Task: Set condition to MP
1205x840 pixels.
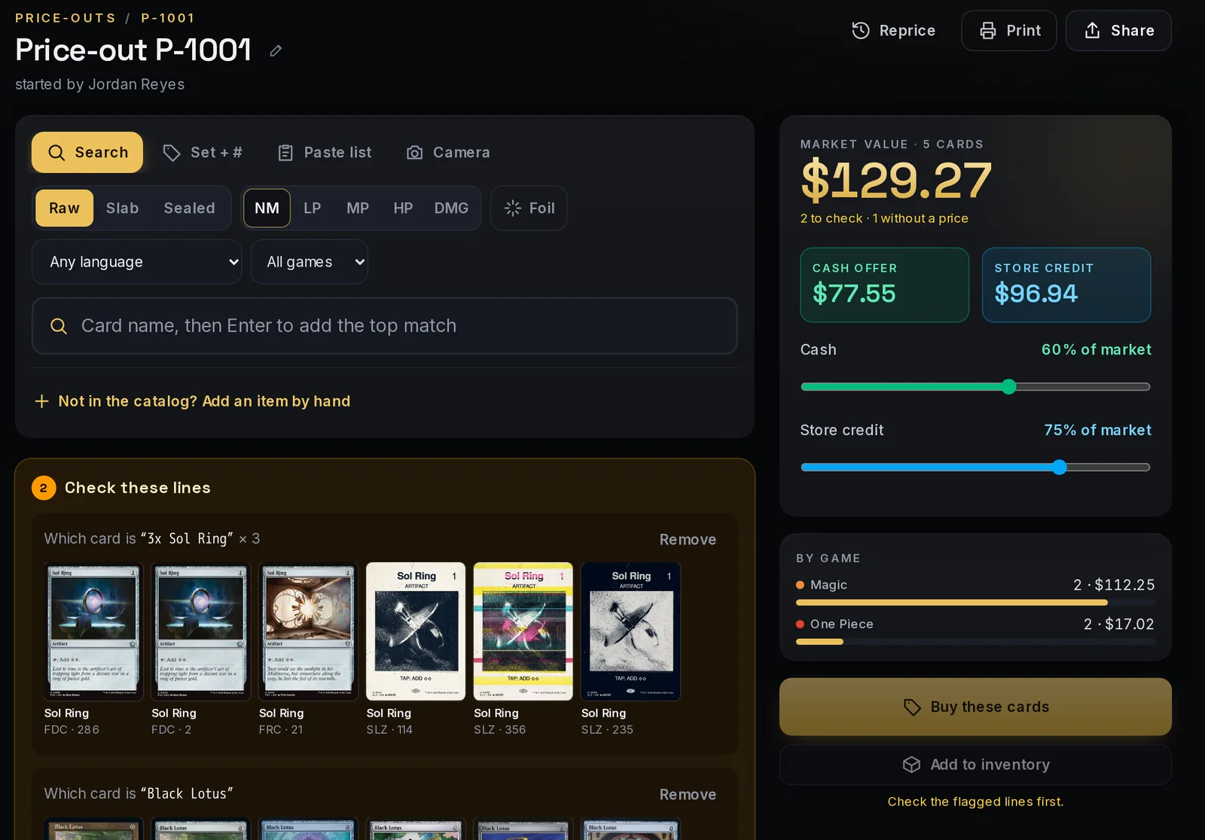Action: coord(358,208)
